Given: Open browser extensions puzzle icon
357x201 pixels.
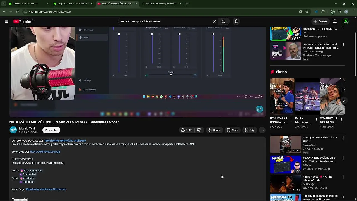Looking at the screenshot, I should pyautogui.click(x=323, y=12).
